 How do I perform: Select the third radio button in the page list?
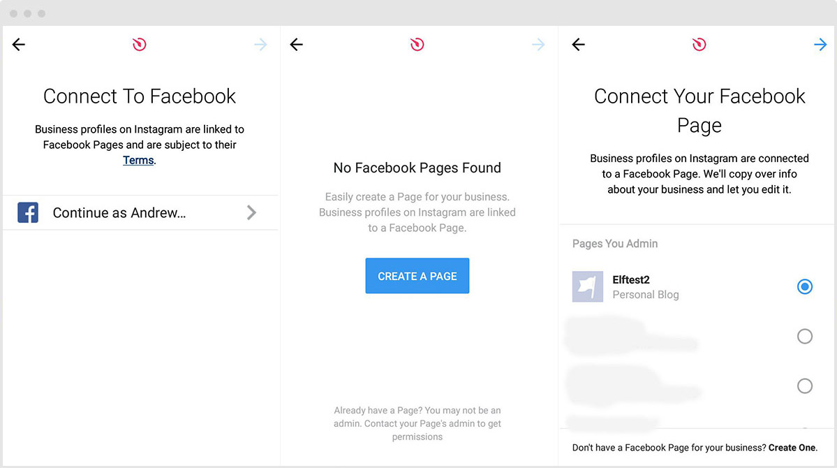(x=805, y=386)
